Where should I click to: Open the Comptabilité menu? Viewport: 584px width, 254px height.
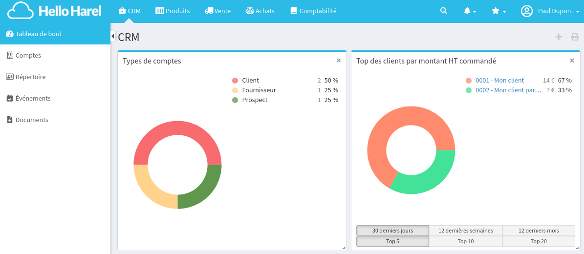point(313,11)
